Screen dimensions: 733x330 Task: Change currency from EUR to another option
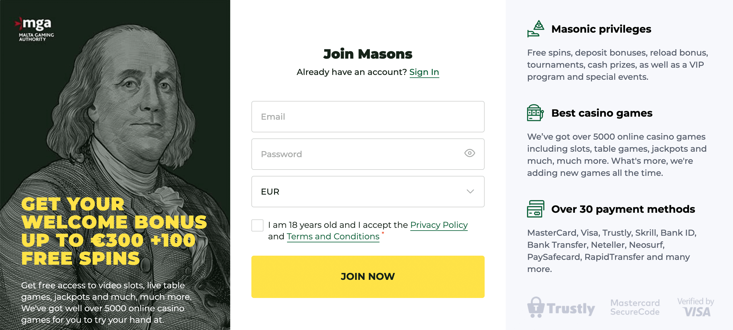click(367, 192)
